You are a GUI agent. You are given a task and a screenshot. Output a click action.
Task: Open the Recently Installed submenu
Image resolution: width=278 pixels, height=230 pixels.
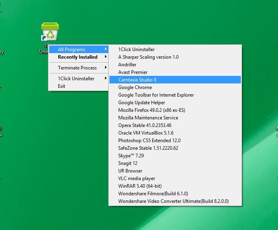pos(77,57)
